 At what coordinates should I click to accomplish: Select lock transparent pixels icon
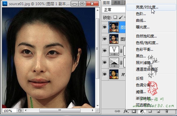click(x=115, y=17)
